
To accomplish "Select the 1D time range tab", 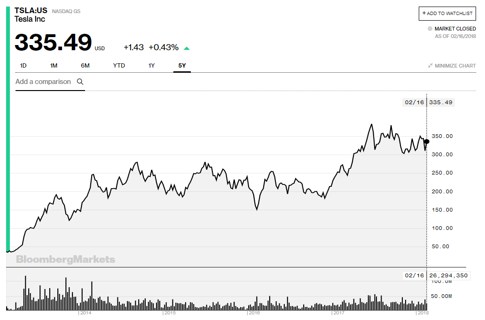I will 23,66.
